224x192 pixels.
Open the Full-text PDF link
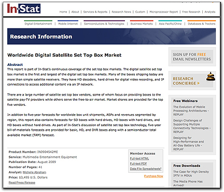pos(138,163)
